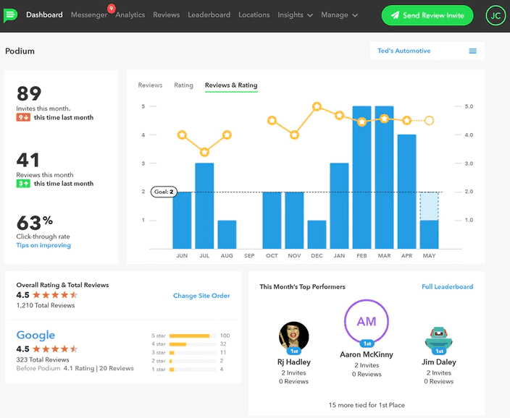Select the JAN rating star marker
The width and height of the screenshot is (510, 418).
click(x=339, y=115)
